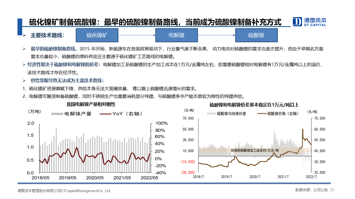This screenshot has width=355, height=199.
Task: Click the annotation 纯镍到硫酸镍加工成本约1万元/吨
Action: 255,150
